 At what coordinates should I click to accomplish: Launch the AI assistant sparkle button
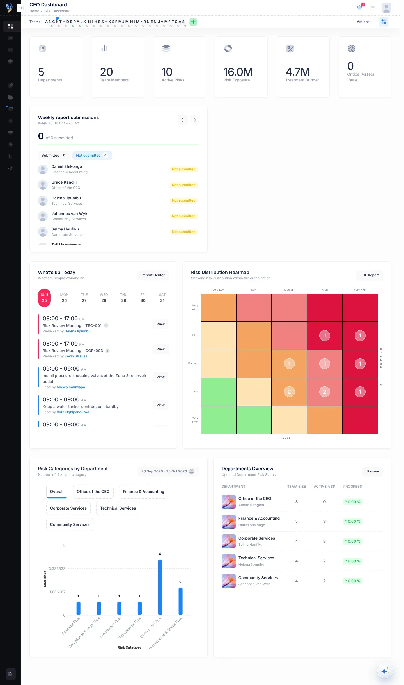[x=385, y=670]
